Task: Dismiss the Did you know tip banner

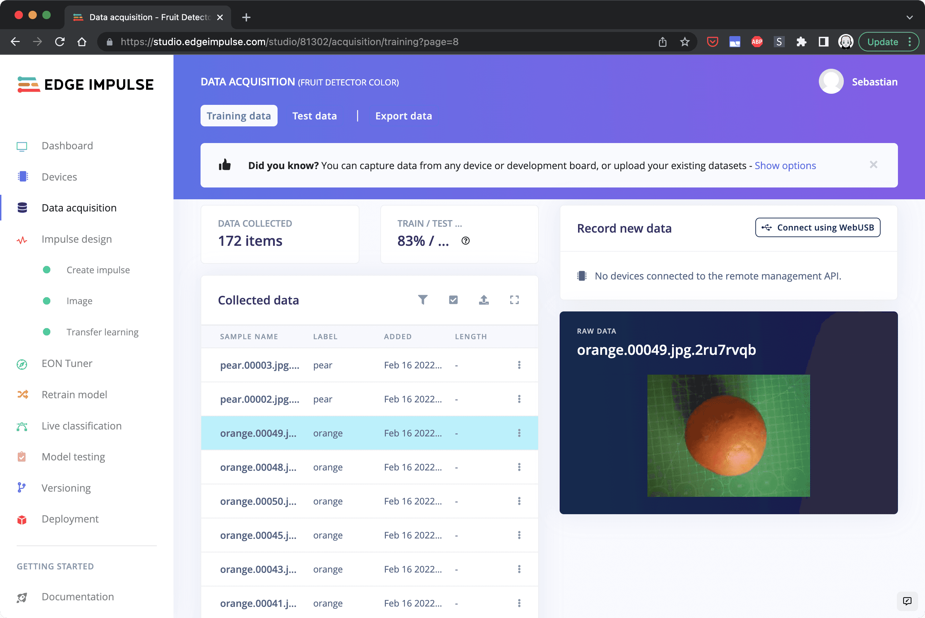Action: 873,164
